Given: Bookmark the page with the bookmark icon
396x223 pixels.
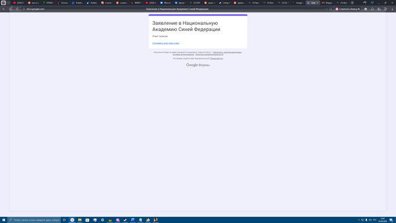Looking at the screenshot, I should (x=330, y=9).
